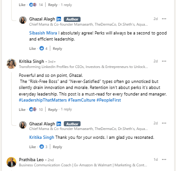Screen dimensions: 176x171
Task: Open options menu on Ghazal's reply to Sibasish
Action: tap(164, 19)
